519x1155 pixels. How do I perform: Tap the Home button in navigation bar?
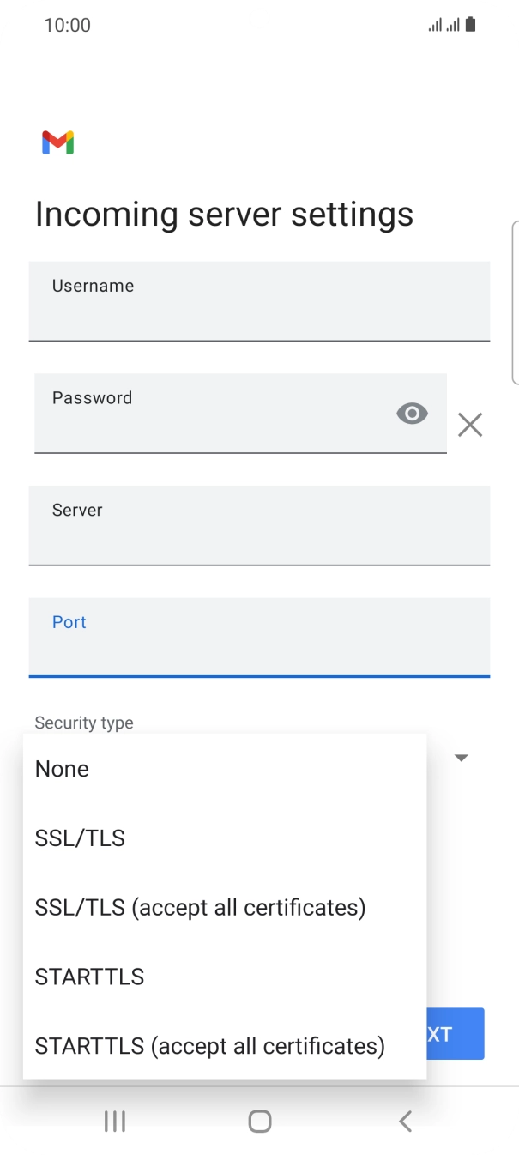click(x=259, y=1121)
